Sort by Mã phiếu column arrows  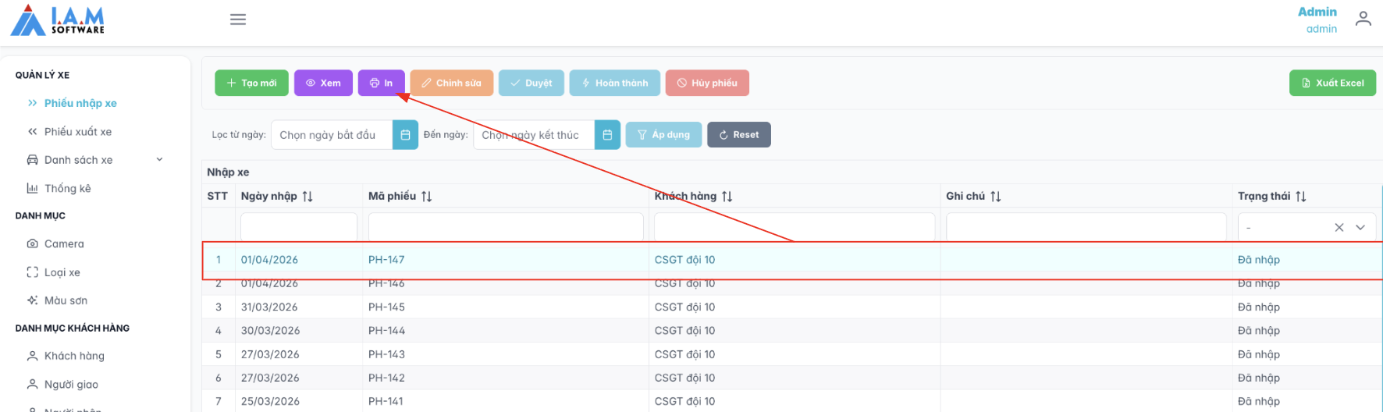point(426,197)
